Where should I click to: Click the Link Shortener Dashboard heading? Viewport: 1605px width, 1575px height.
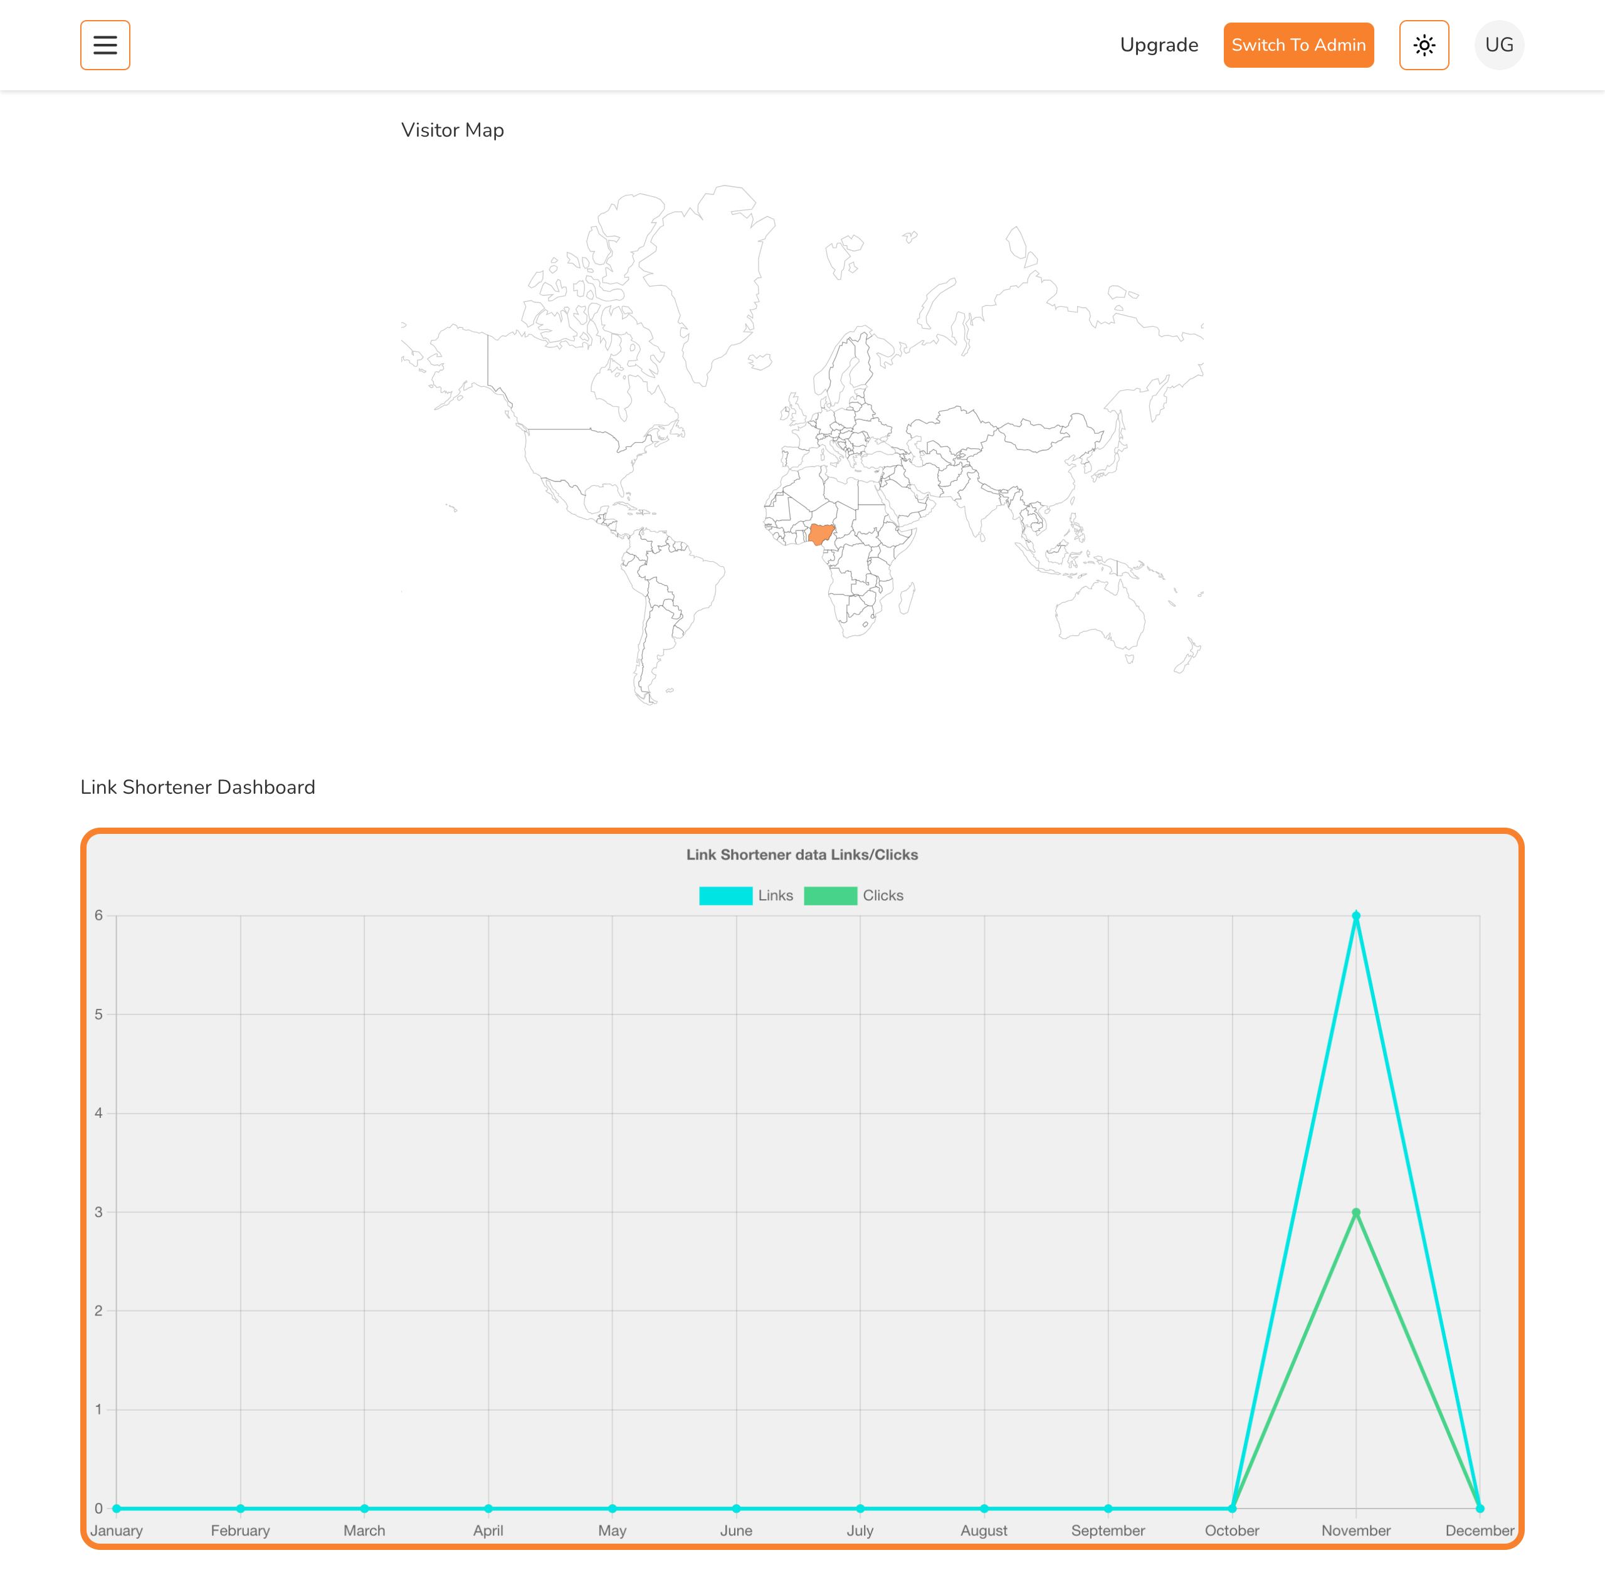(x=197, y=787)
